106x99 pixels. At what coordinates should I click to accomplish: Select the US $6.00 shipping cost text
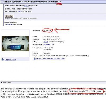pos(66,56)
